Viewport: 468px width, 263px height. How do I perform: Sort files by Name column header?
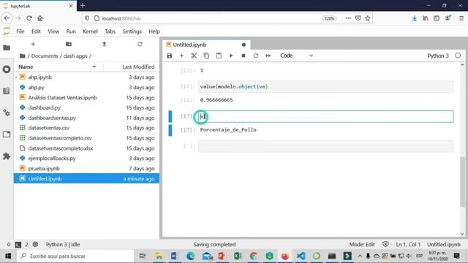point(58,67)
